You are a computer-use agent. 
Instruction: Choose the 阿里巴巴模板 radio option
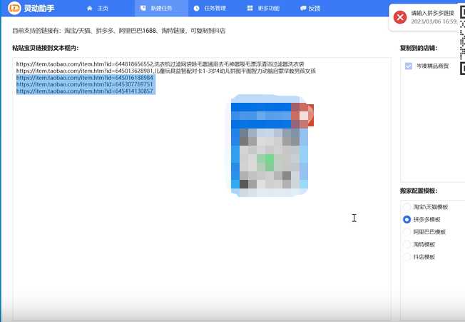407,231
